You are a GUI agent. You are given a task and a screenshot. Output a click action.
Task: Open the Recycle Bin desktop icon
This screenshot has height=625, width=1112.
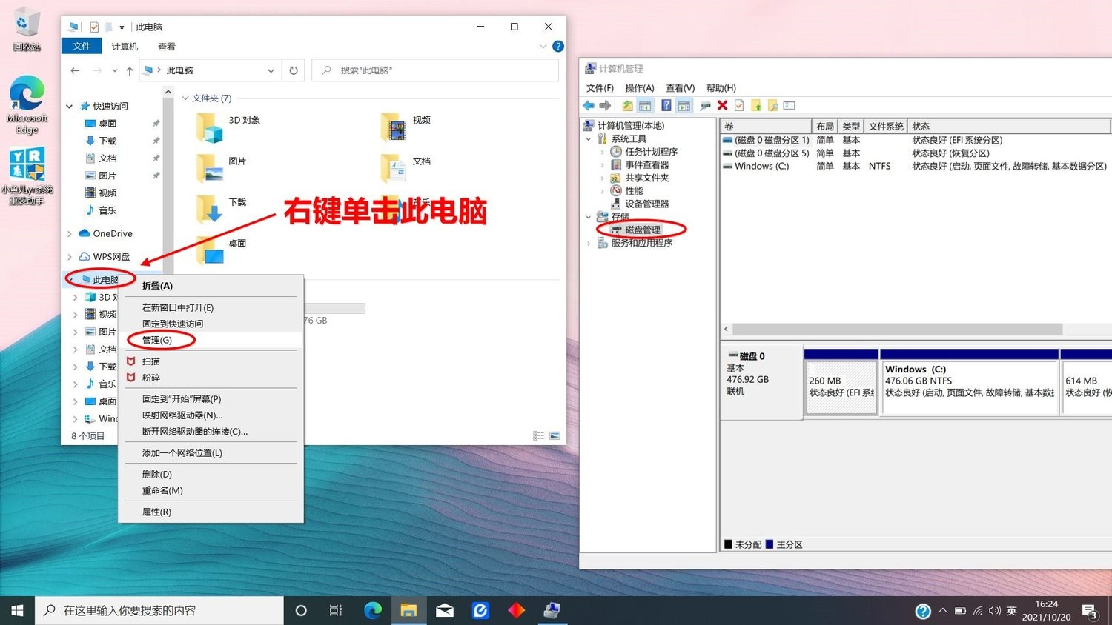[27, 22]
